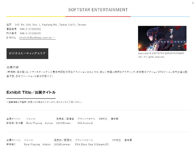Select the FAX番号 label
The height and width of the screenshot is (148, 196).
[11, 33]
